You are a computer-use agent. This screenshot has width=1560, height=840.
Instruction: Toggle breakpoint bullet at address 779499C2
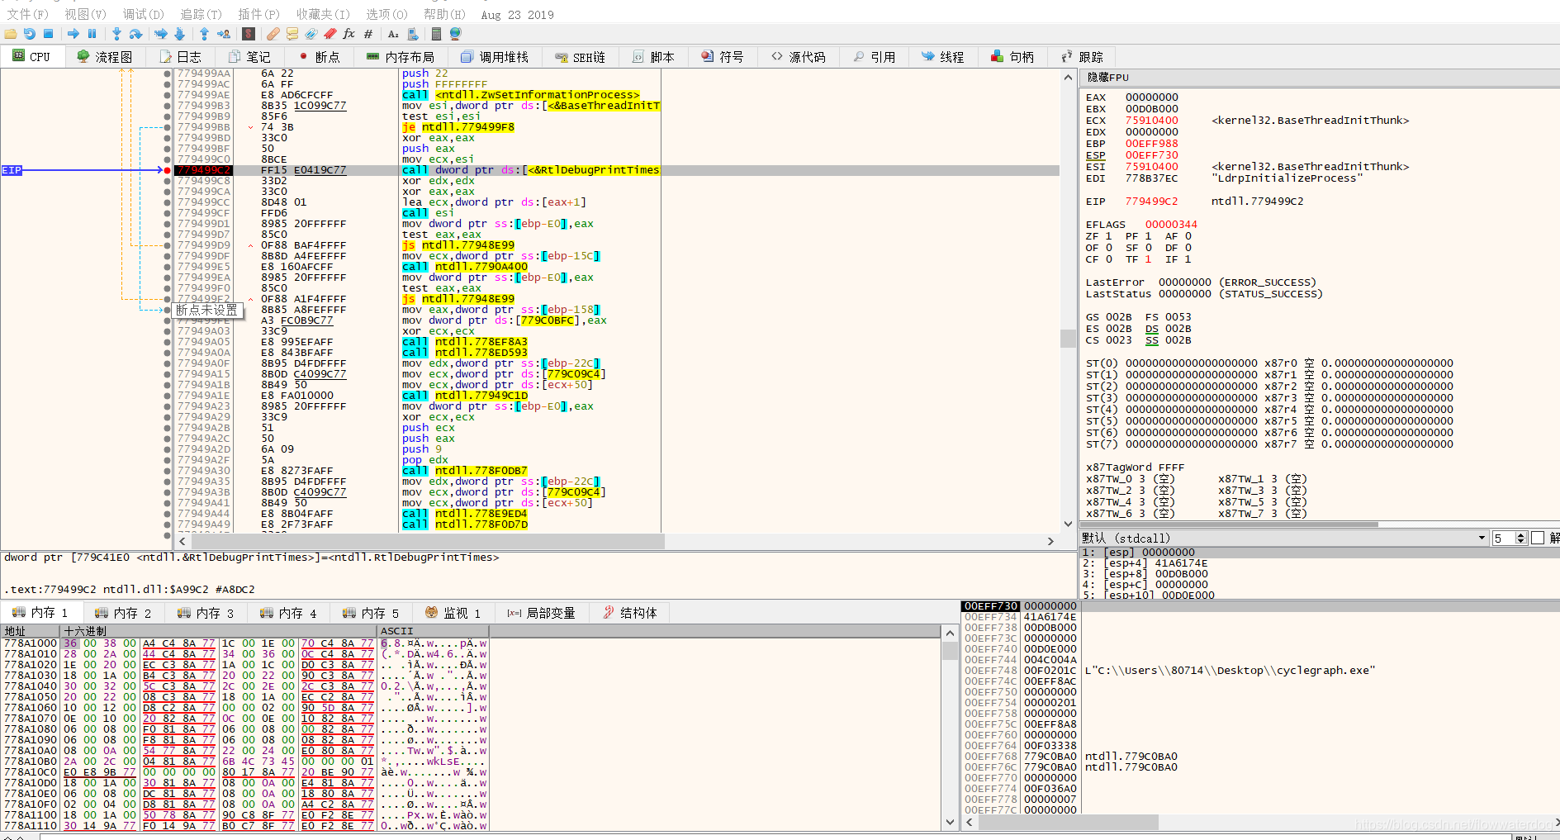168,170
